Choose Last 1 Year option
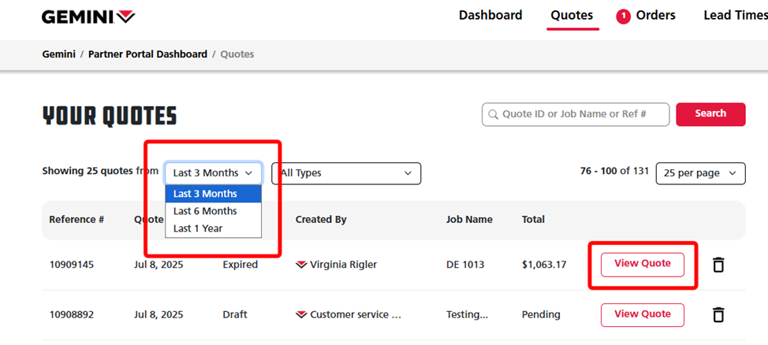The height and width of the screenshot is (345, 768). click(x=198, y=228)
